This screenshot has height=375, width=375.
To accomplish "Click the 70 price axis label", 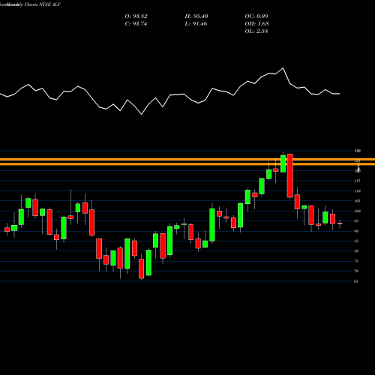I will click(357, 271).
